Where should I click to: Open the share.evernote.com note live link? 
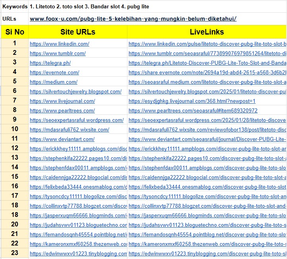pos(207,72)
